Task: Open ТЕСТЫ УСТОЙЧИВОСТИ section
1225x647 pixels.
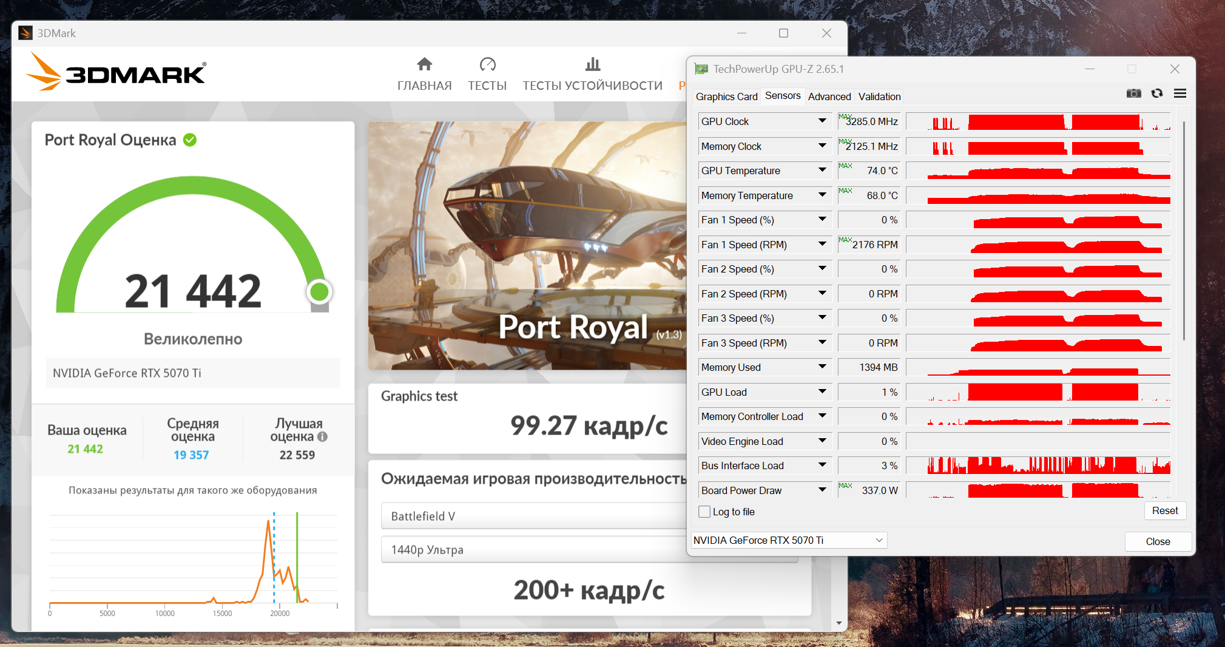Action: click(x=593, y=86)
